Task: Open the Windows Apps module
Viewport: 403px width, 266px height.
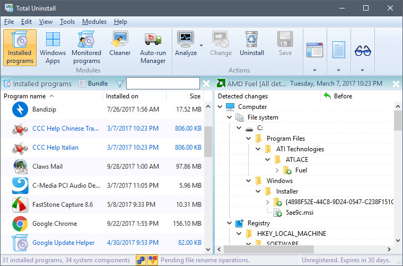Action: pyautogui.click(x=52, y=47)
